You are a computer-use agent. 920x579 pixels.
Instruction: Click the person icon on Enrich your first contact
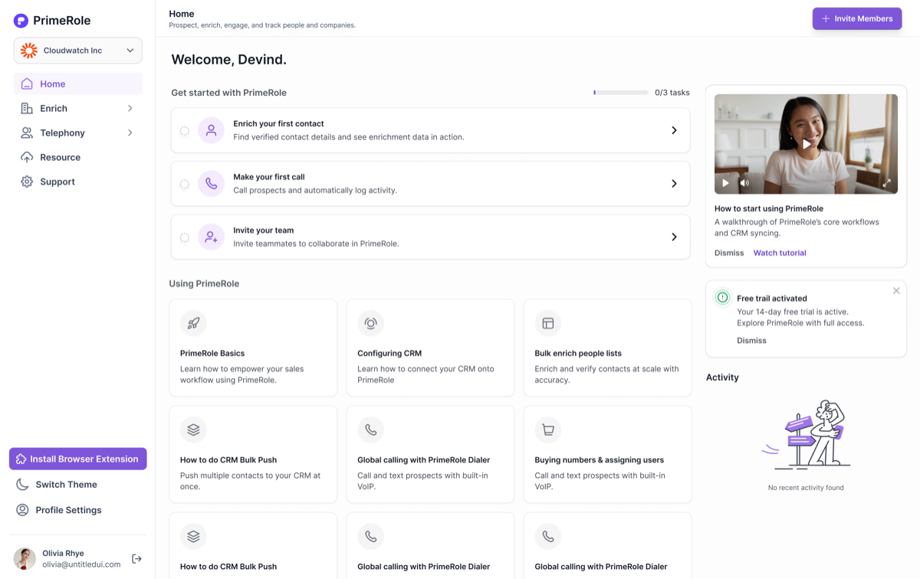(x=211, y=130)
